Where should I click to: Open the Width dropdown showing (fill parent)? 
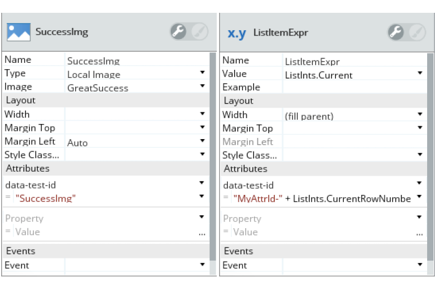[420, 115]
